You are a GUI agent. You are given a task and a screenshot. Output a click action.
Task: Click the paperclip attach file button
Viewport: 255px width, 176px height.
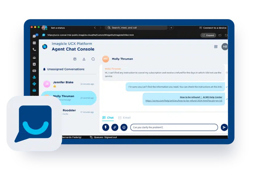[115, 127]
